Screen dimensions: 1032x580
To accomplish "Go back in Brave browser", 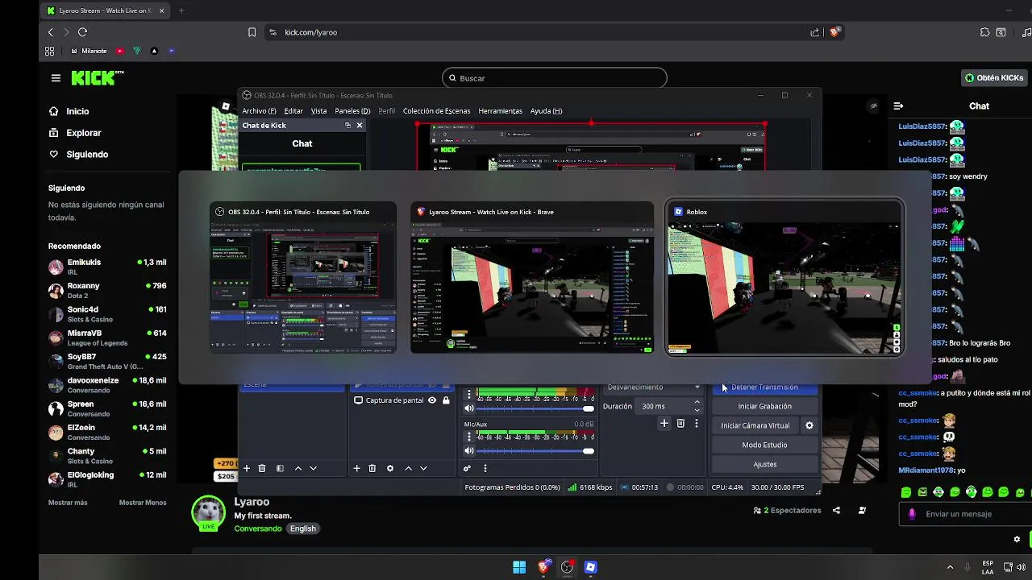I will pyautogui.click(x=51, y=32).
